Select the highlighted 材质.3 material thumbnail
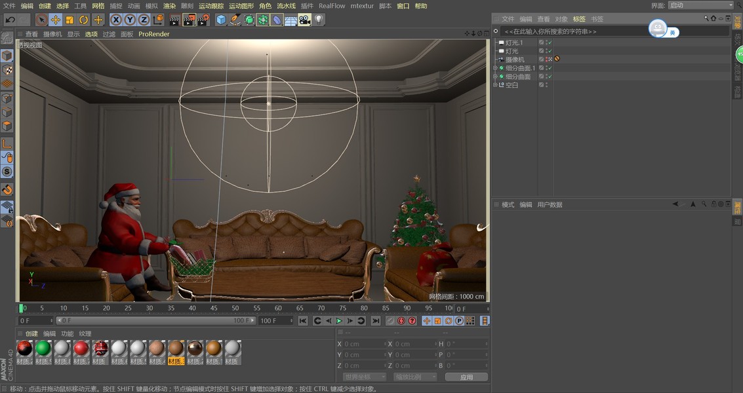This screenshot has height=393, width=743. 176,353
